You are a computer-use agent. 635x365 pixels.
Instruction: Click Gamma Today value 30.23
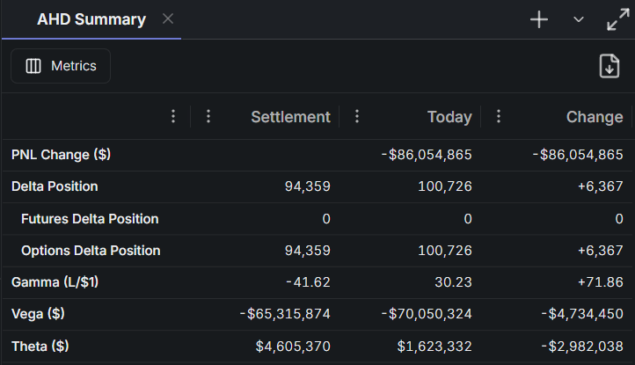tap(453, 282)
